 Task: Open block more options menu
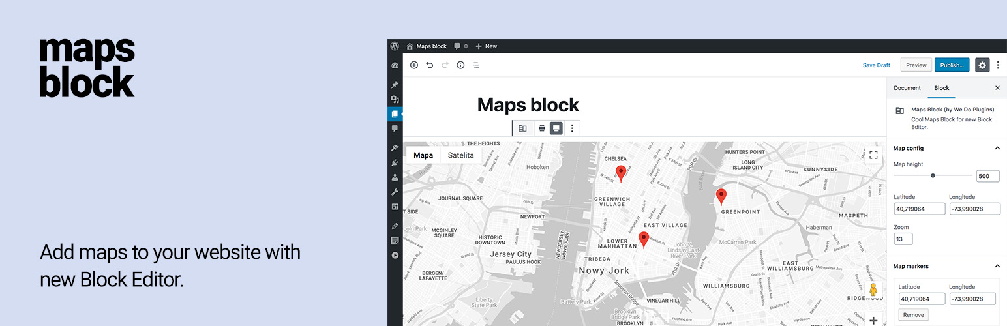pyautogui.click(x=572, y=128)
